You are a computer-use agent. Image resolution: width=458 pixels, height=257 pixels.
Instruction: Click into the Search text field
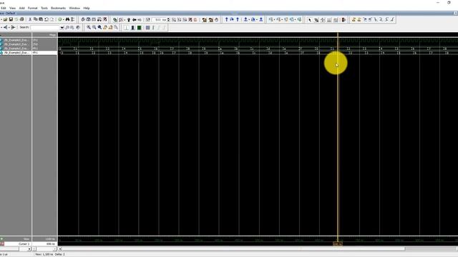[x=45, y=27]
